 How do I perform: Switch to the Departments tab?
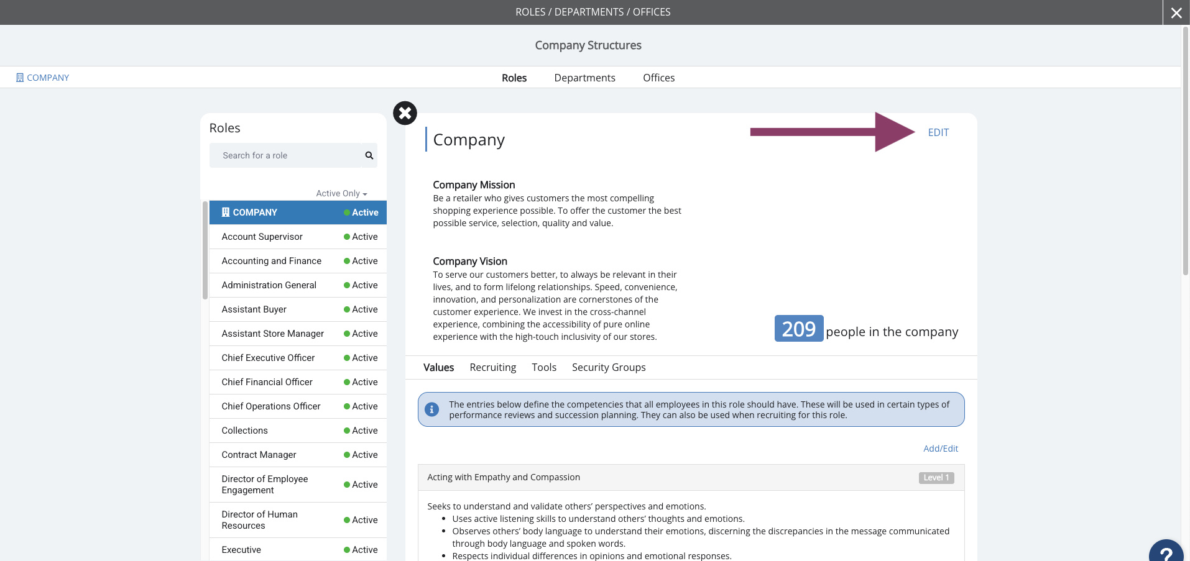[584, 78]
